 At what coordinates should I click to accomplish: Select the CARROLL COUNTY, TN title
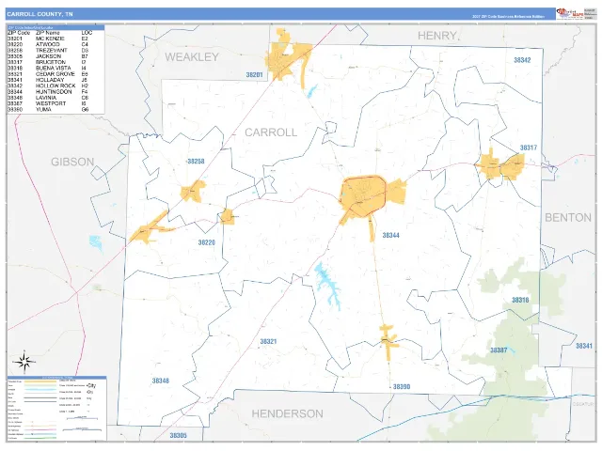tap(40, 14)
